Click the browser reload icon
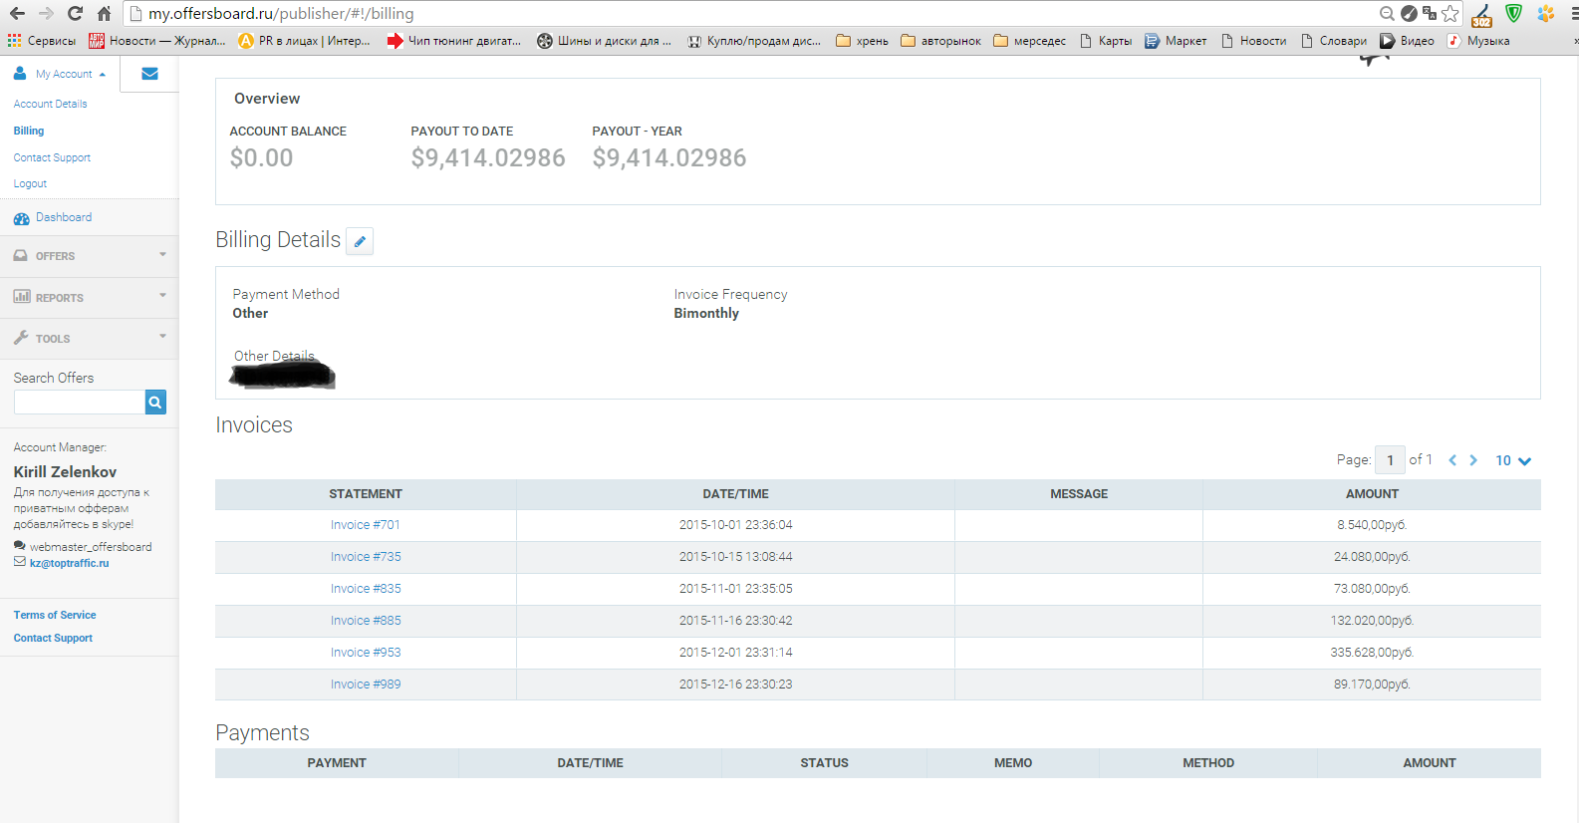This screenshot has height=823, width=1579. (x=75, y=14)
